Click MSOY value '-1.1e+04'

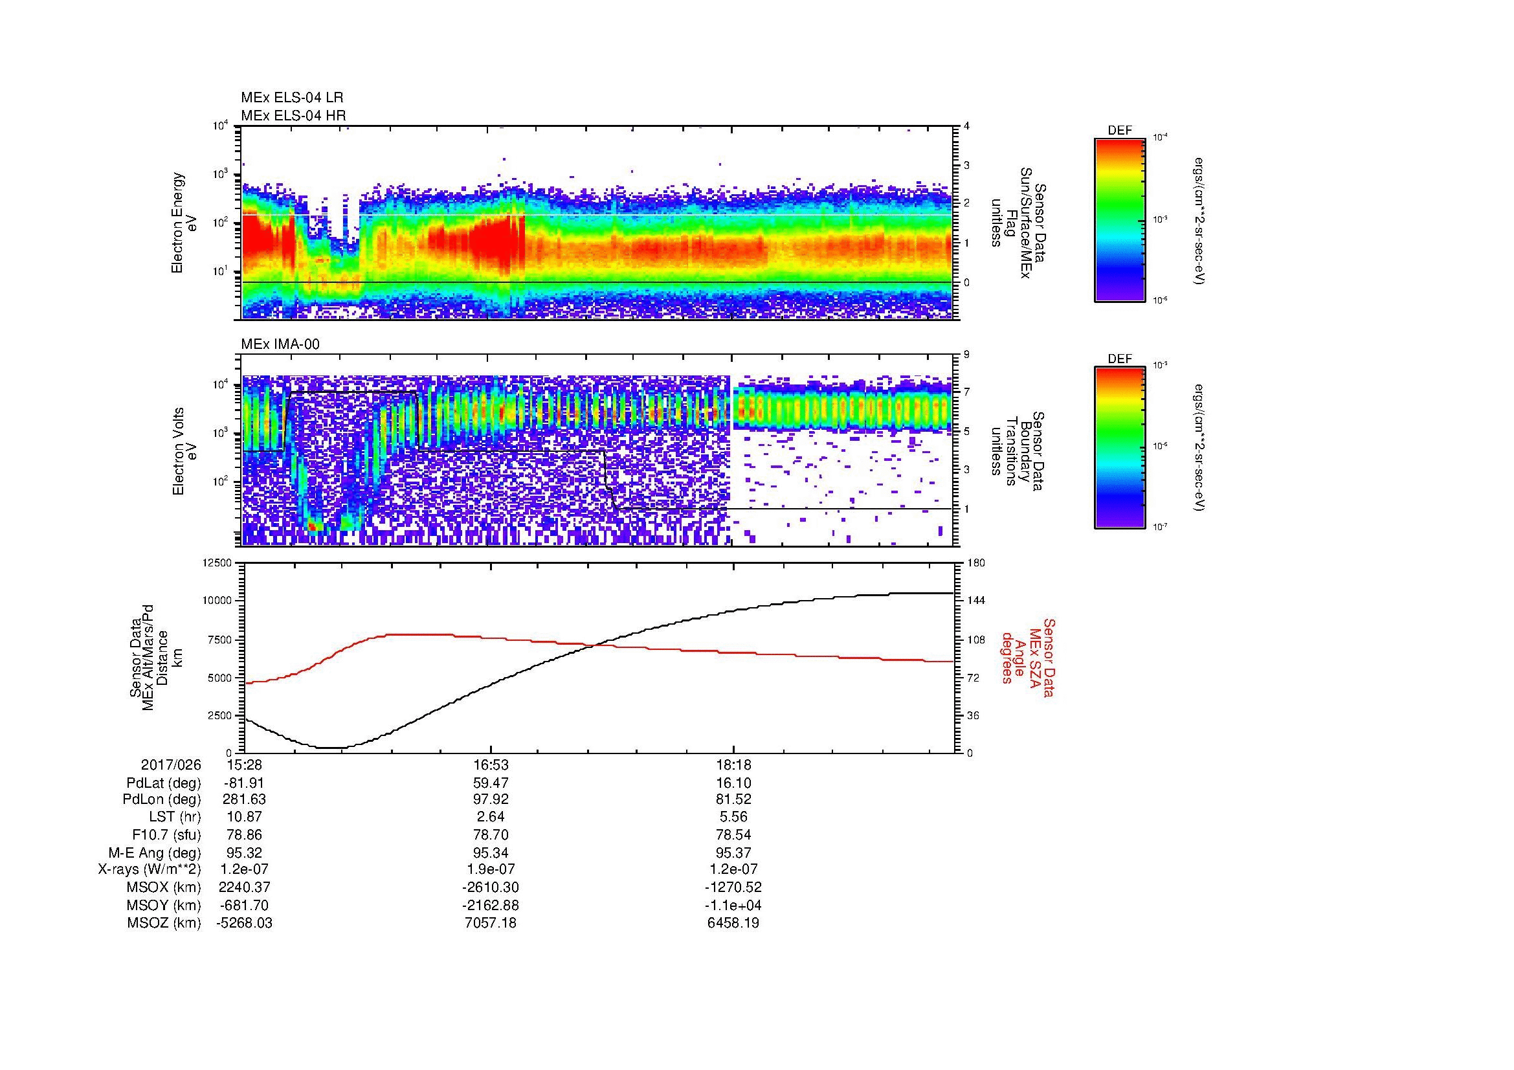(733, 905)
